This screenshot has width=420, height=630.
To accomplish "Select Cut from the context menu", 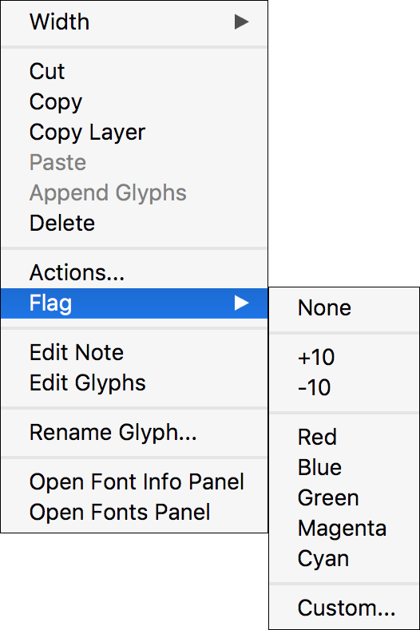I will [x=134, y=72].
